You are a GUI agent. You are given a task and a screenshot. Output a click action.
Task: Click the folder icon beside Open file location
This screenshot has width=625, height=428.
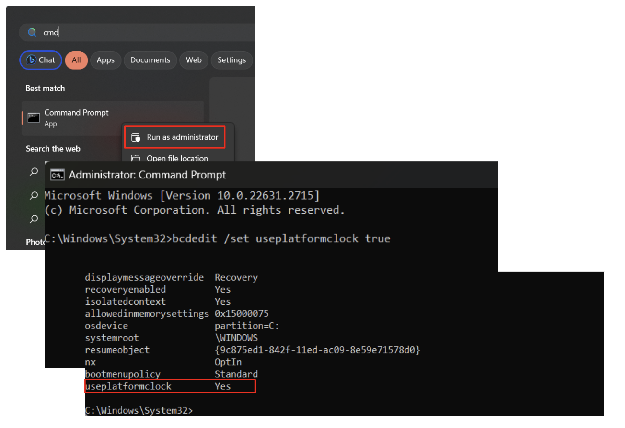(x=136, y=158)
